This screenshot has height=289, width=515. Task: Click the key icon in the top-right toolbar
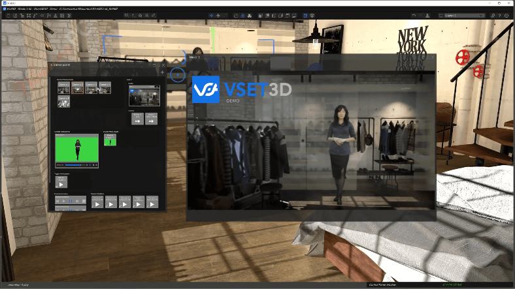tap(493, 16)
